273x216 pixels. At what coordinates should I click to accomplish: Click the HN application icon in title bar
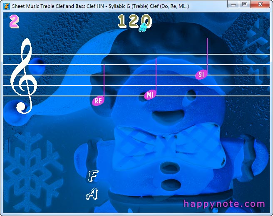click(7, 6)
